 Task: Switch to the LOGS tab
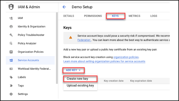[154, 16]
